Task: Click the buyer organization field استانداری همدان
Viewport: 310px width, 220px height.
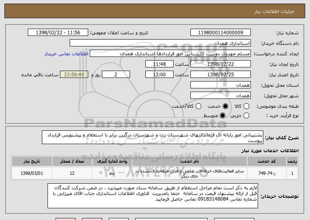Action: click(x=160, y=43)
